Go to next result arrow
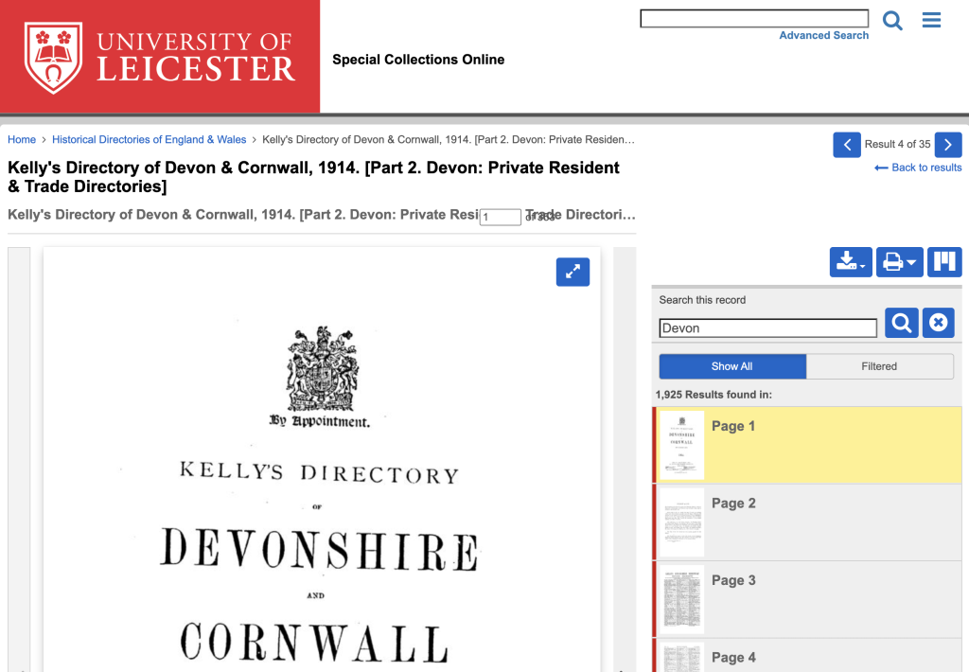The width and height of the screenshot is (969, 672). tap(948, 145)
